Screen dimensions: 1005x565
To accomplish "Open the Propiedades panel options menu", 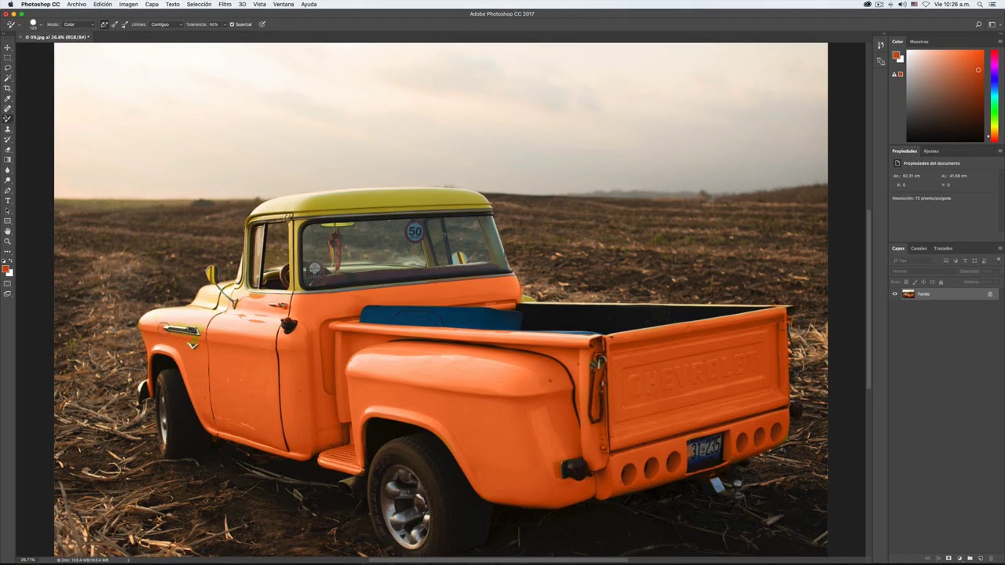I will pos(1000,151).
